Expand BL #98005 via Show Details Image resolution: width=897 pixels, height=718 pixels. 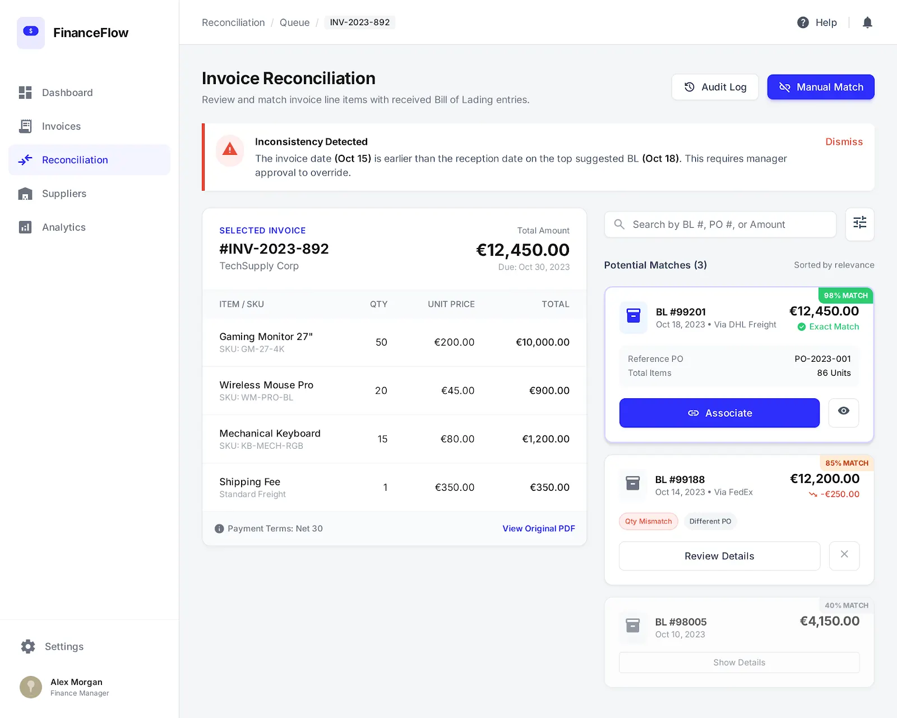739,662
